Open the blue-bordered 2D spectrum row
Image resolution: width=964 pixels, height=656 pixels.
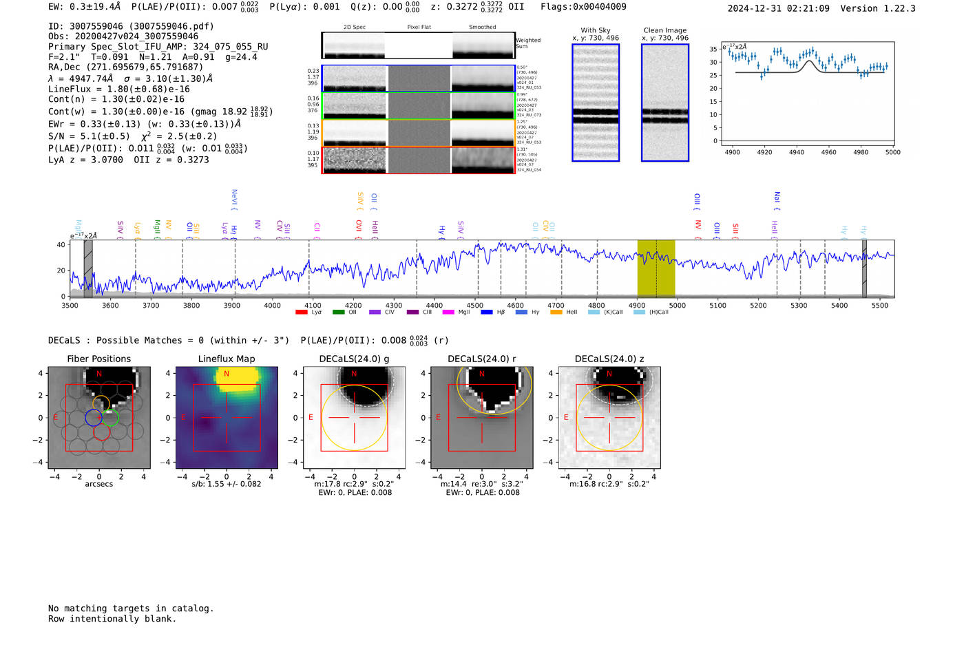(x=419, y=78)
